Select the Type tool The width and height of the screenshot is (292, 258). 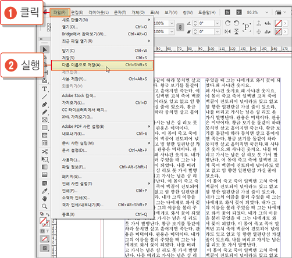coord(45,89)
